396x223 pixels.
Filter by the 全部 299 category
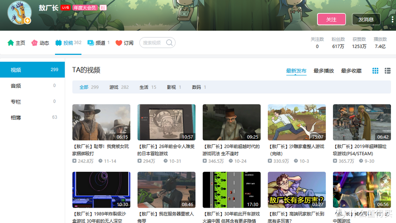89,87
